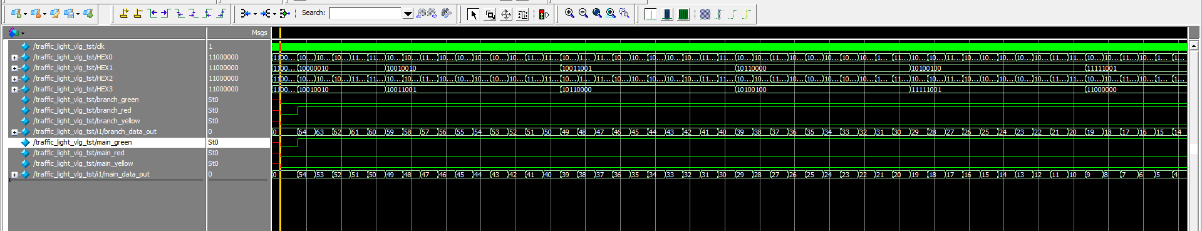Click the green-plus node connection icon

(284, 13)
